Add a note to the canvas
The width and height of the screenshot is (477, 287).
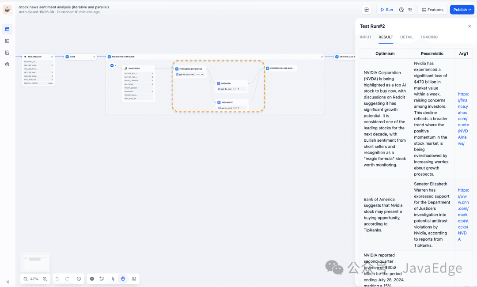click(102, 279)
